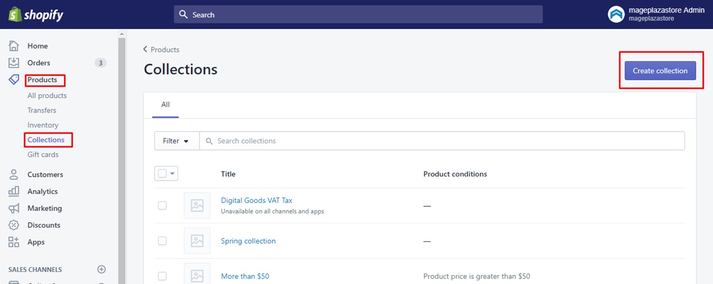Click 'Product price is greater than $50' text
713x284 pixels.
477,276
